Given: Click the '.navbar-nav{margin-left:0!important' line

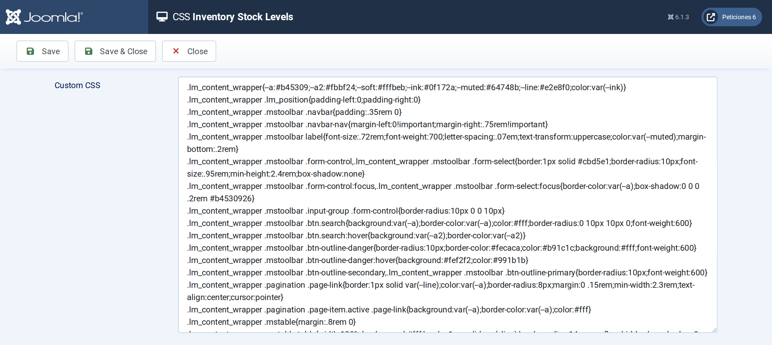Looking at the screenshot, I should (367, 124).
